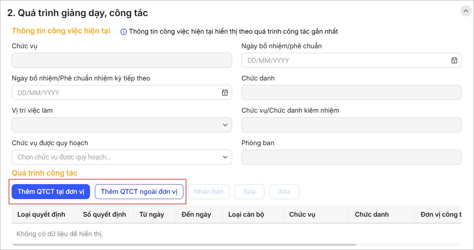Click Thêm QTCT tại đơn vị button
Screen dimensions: 474x250
pos(51,192)
